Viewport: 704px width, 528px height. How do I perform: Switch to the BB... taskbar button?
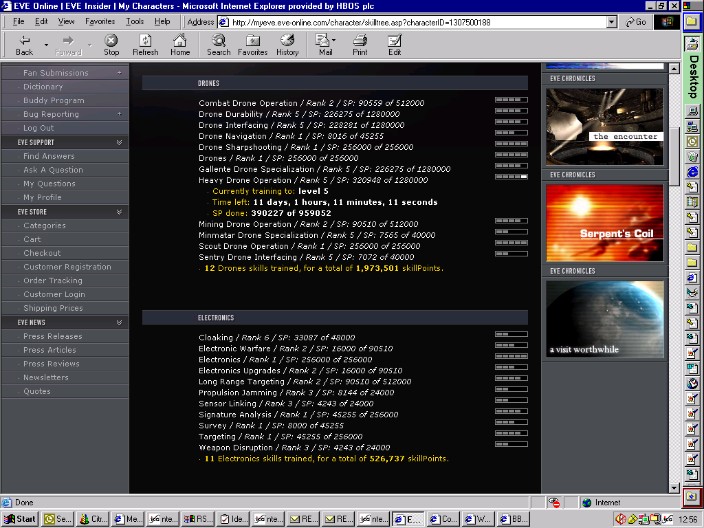pyautogui.click(x=514, y=519)
